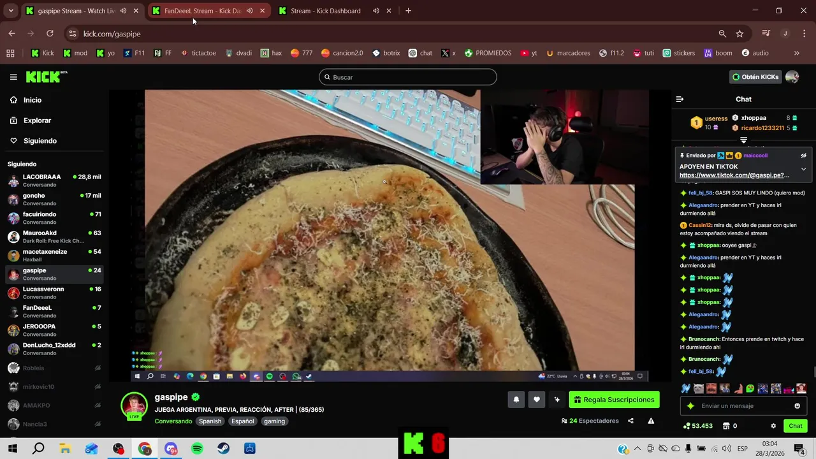Viewport: 816px width, 459px height.
Task: Open the TikTok link in pinned message
Action: (x=734, y=175)
